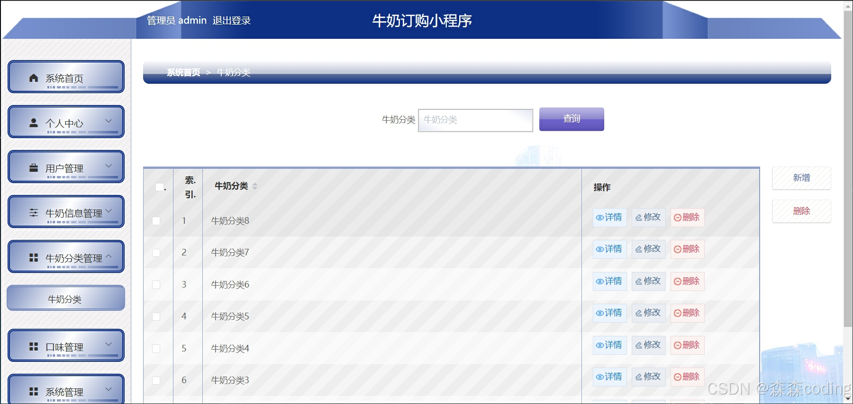Open the 用户管理 sidebar menu
This screenshot has width=853, height=404.
[66, 167]
